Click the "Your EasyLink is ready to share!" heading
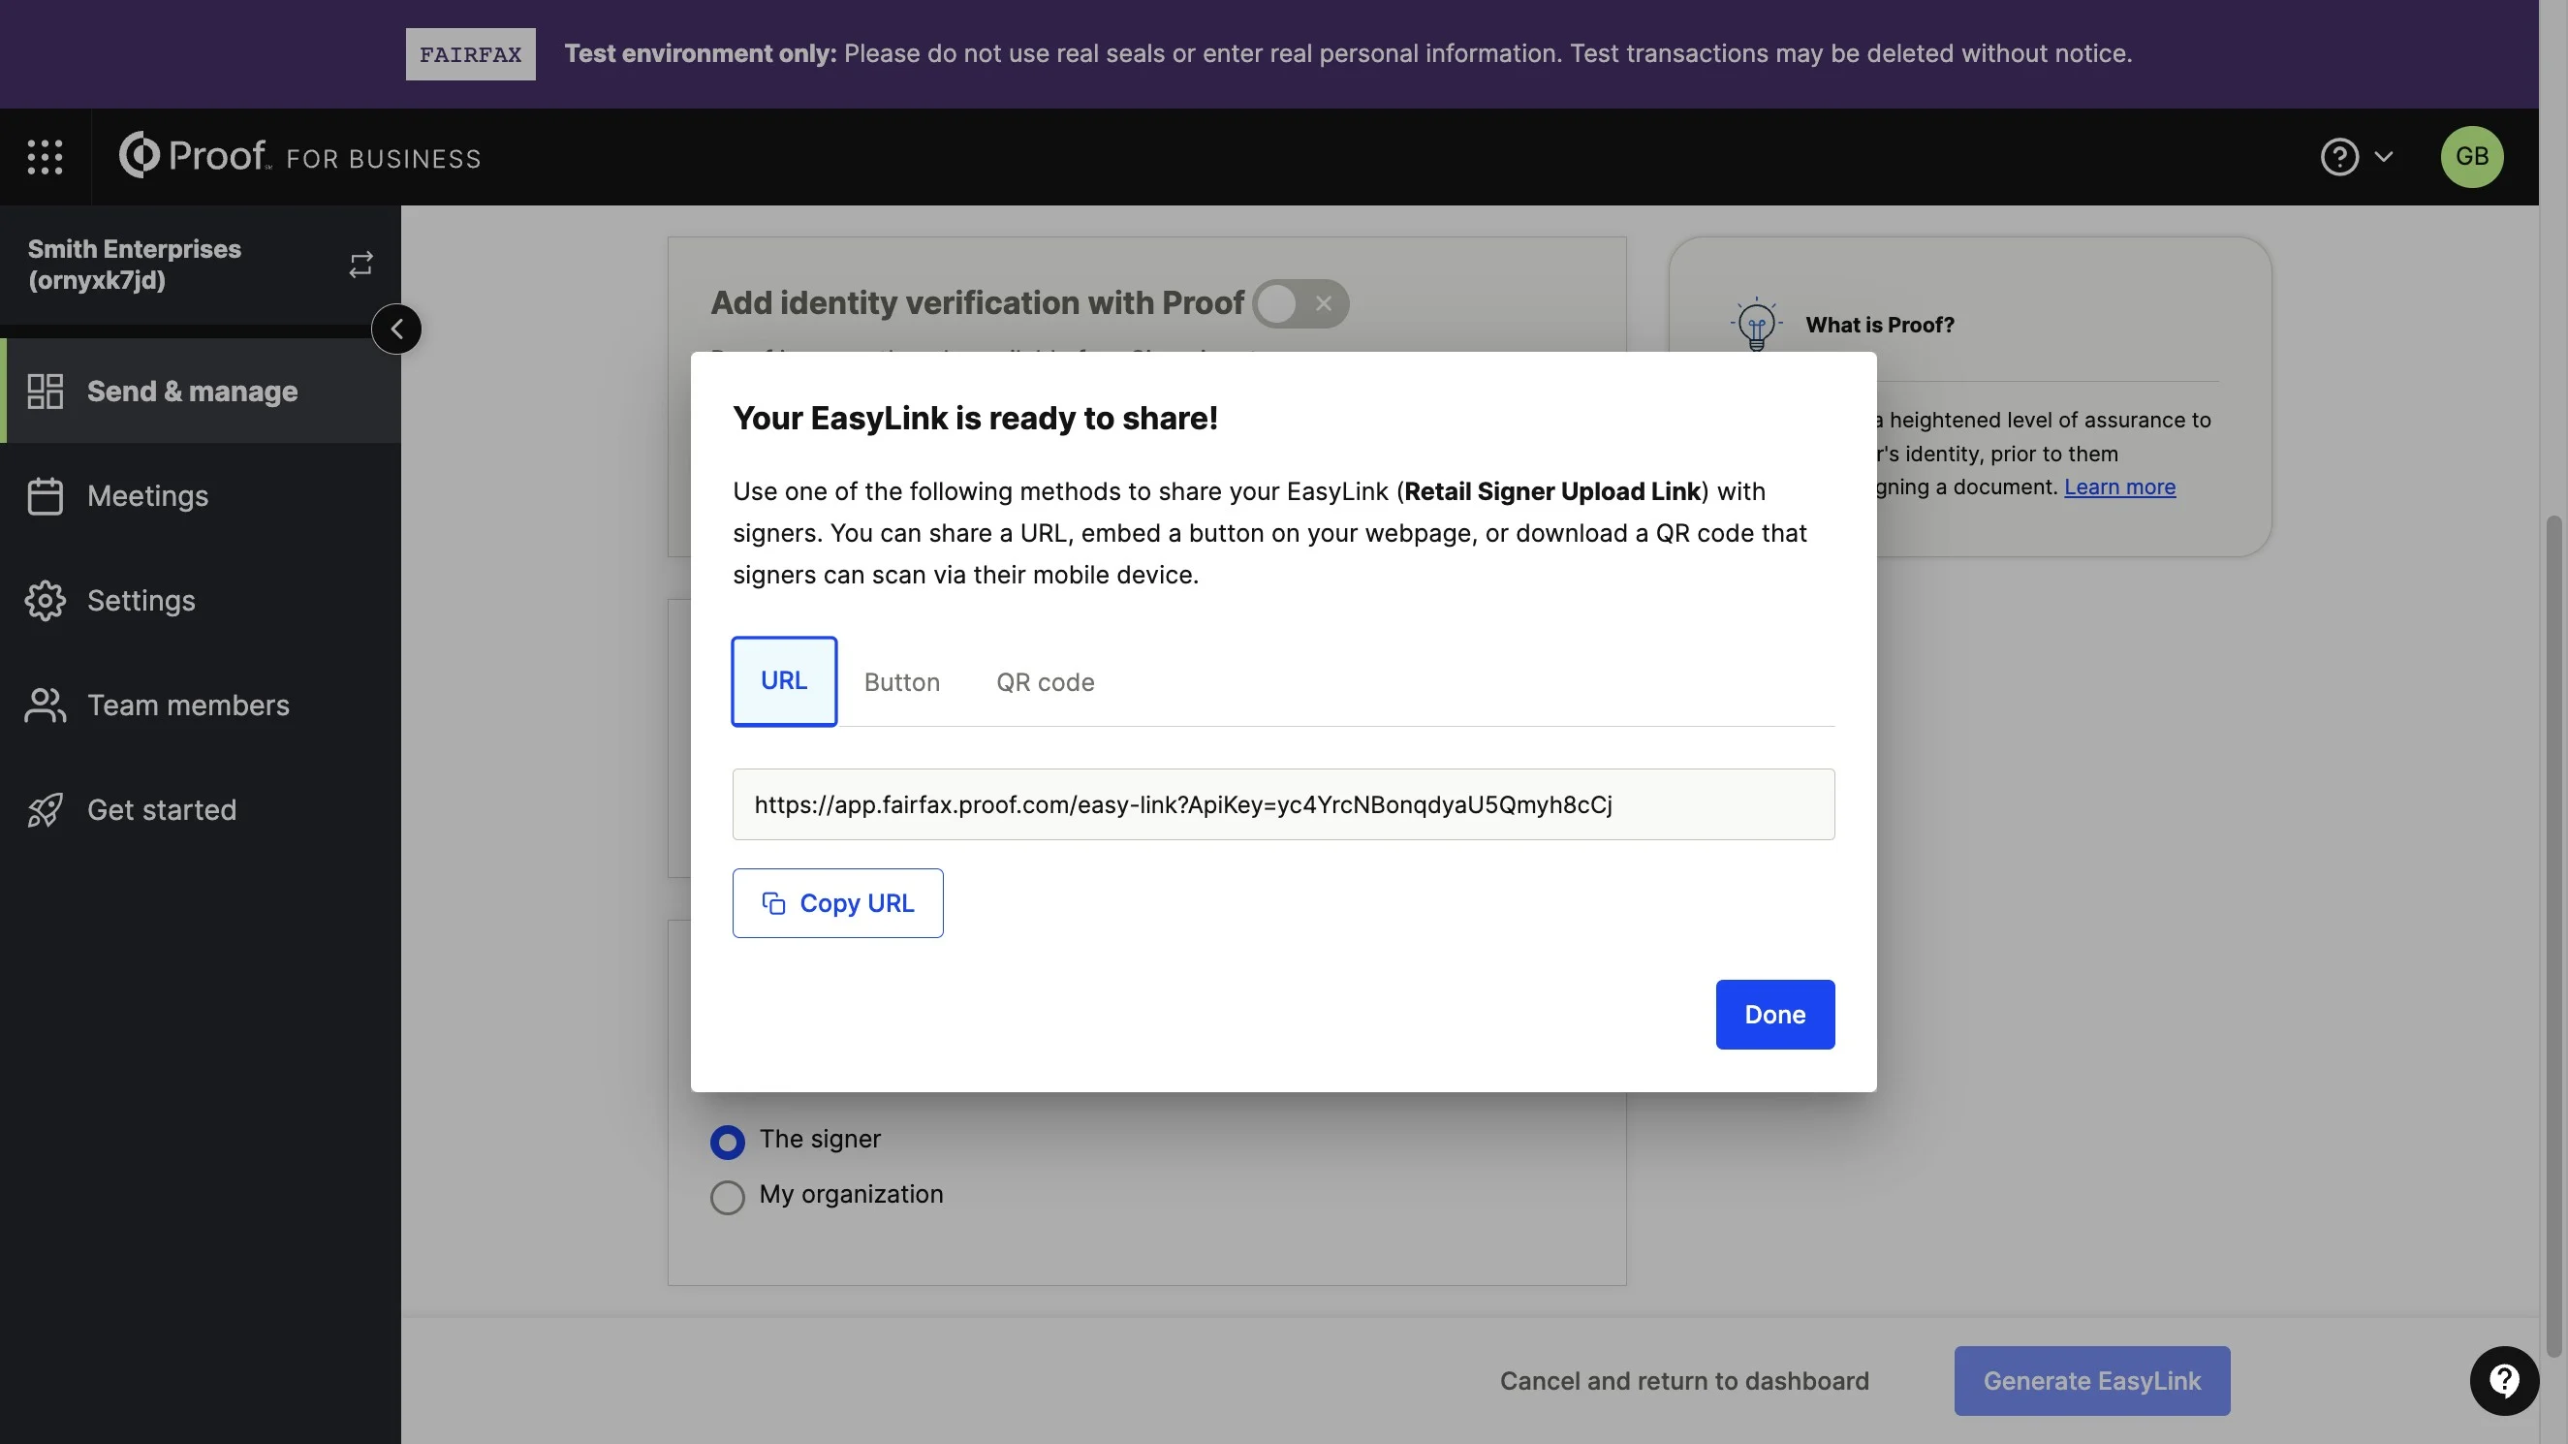Image resolution: width=2568 pixels, height=1444 pixels. [x=975, y=418]
